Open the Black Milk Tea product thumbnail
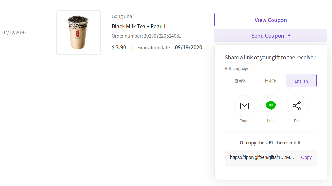332x186 pixels. click(x=78, y=33)
